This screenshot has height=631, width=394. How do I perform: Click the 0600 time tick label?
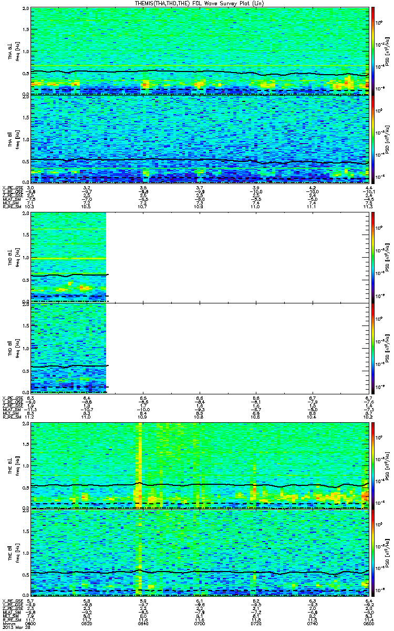[x=30, y=624]
